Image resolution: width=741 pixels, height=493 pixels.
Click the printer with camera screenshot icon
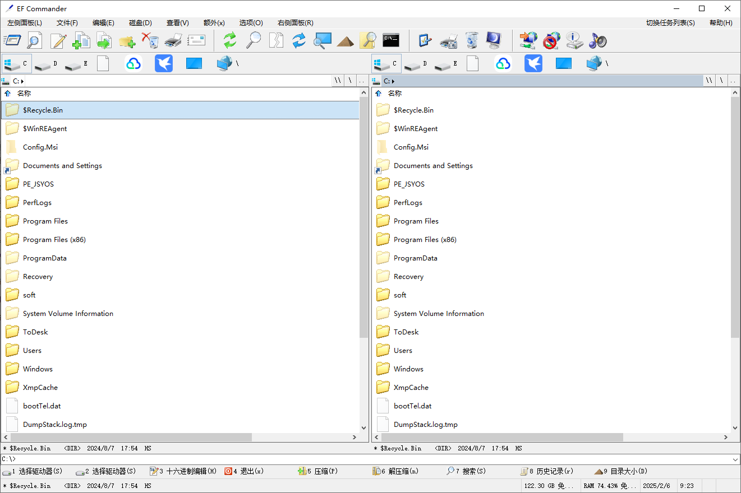(x=449, y=40)
